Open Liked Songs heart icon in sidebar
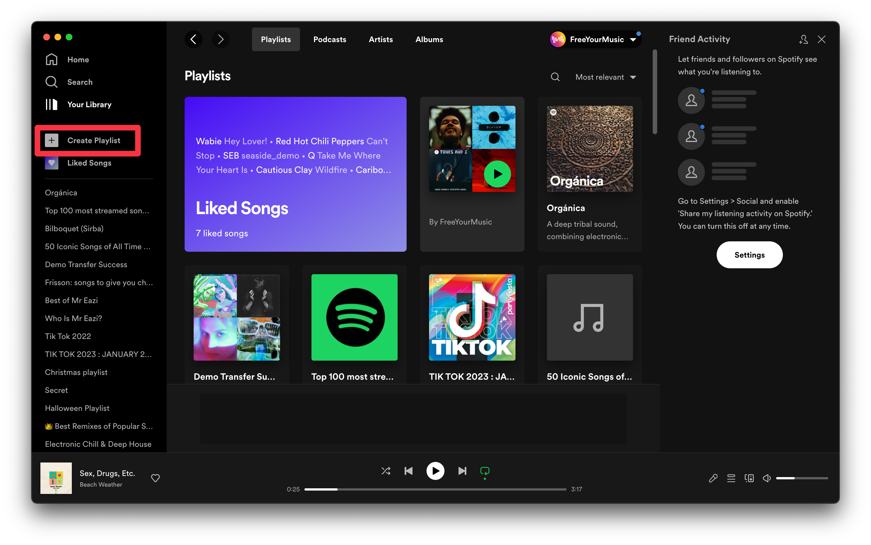 (x=52, y=163)
